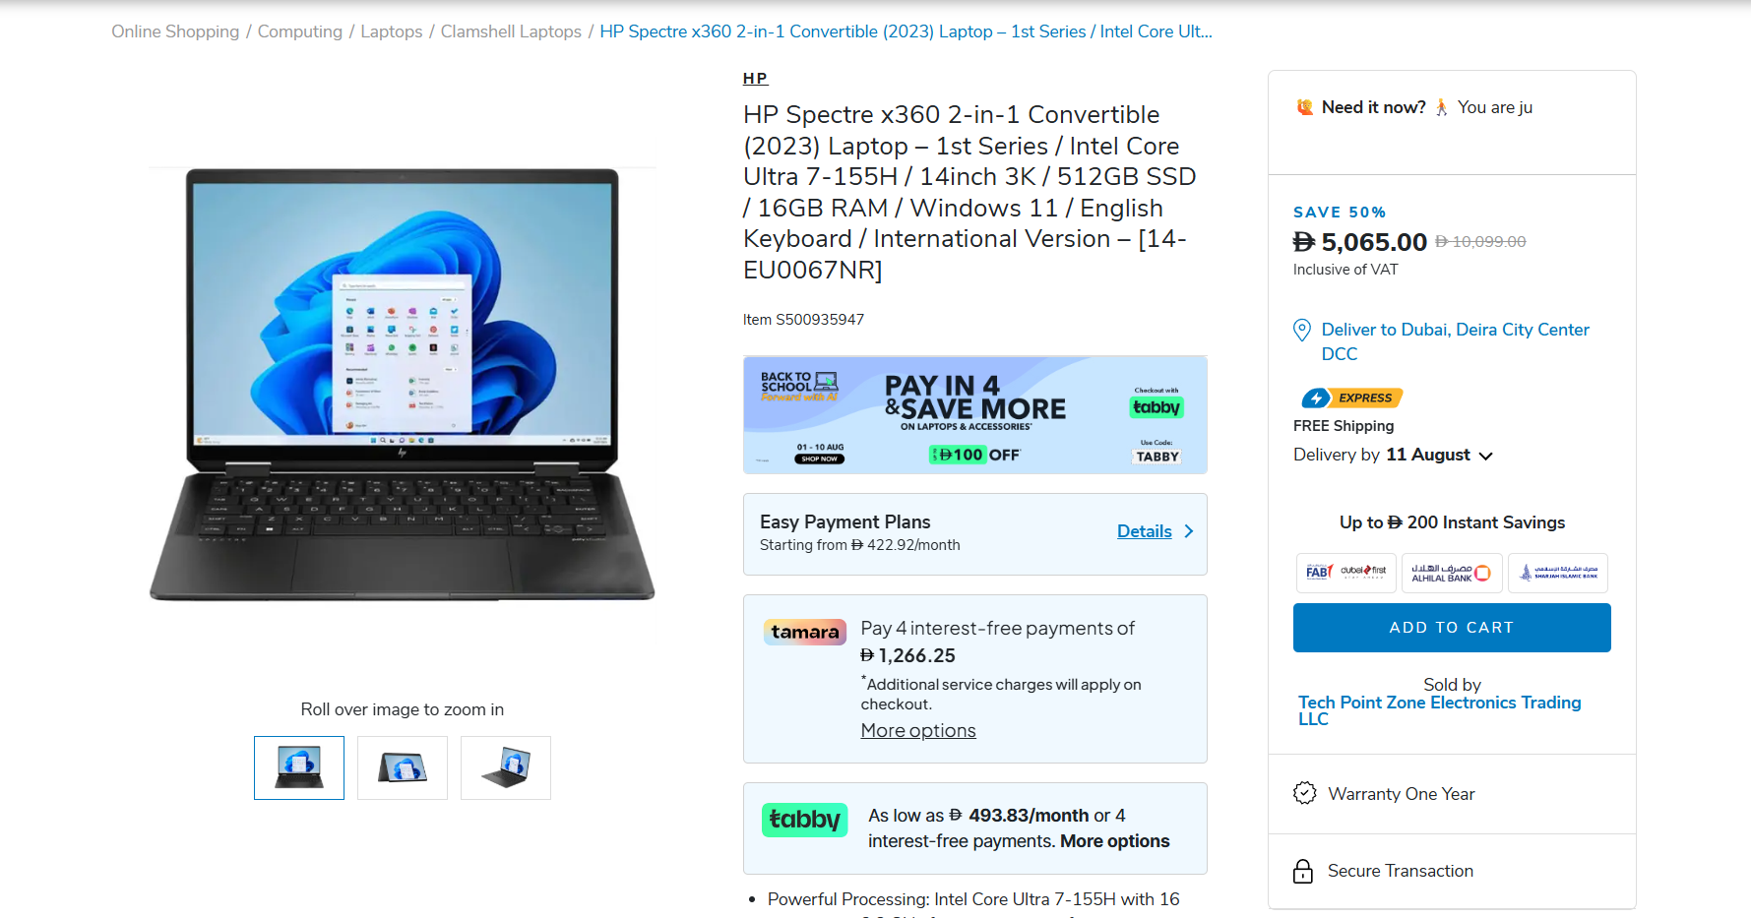Viewport: 1751px width, 918px height.
Task: Click the Express shipping badge
Action: [1351, 398]
